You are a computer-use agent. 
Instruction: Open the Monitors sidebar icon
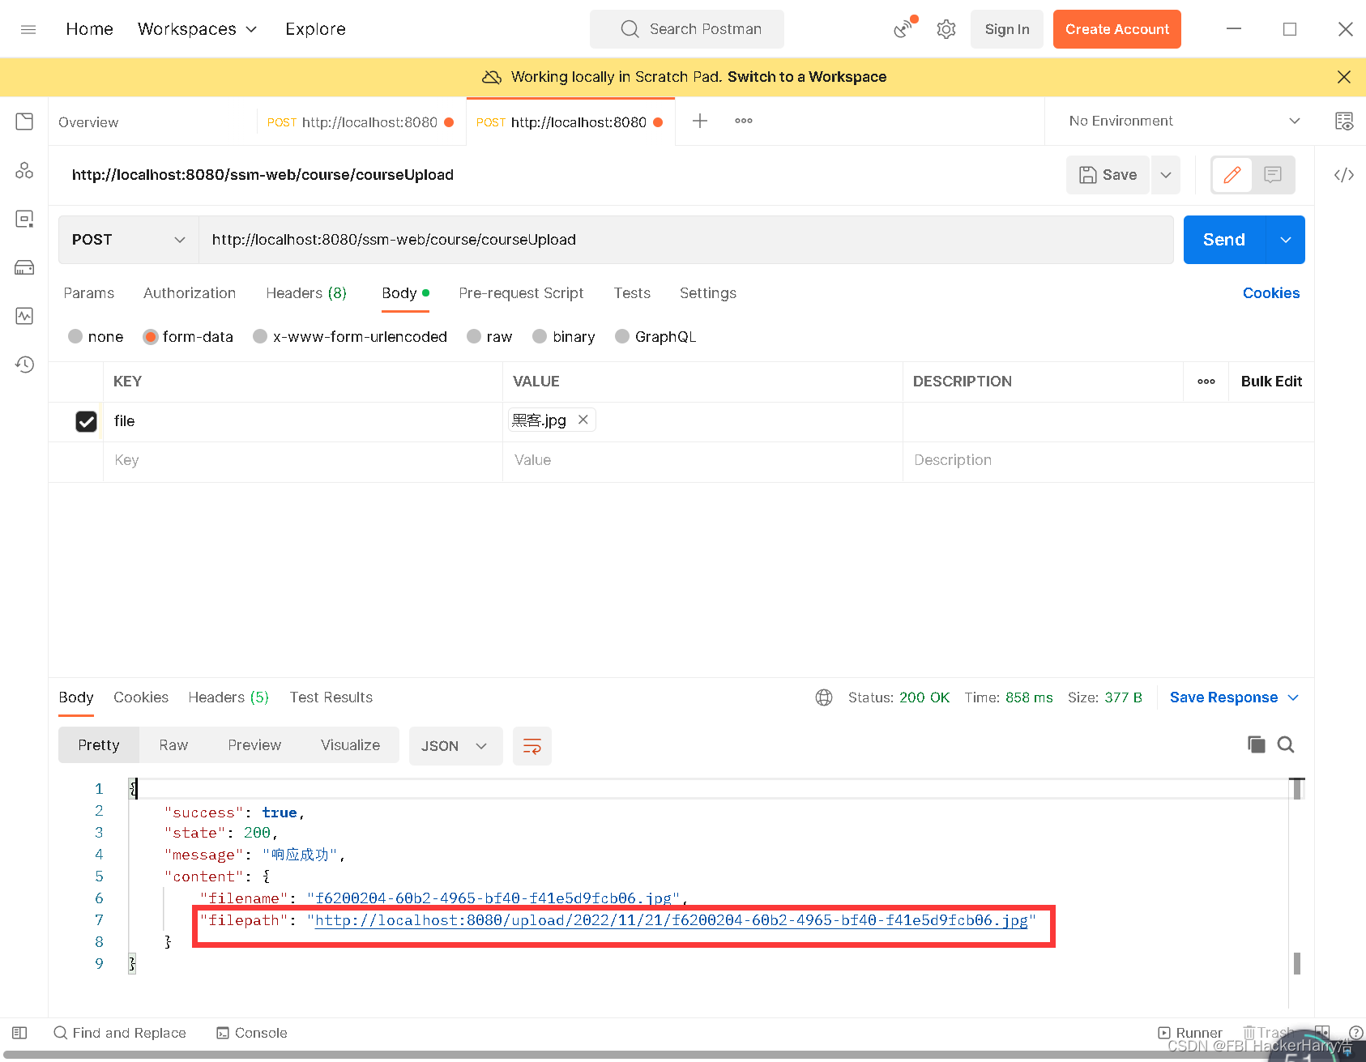coord(24,316)
